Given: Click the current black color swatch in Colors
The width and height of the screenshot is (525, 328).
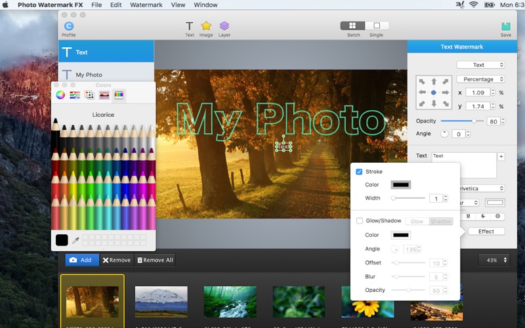Looking at the screenshot, I should pyautogui.click(x=62, y=240).
